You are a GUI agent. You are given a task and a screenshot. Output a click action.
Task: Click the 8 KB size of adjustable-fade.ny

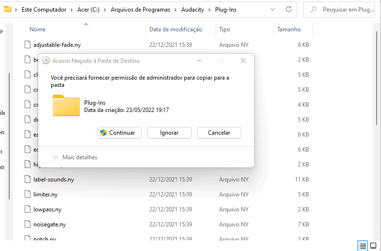coord(303,45)
